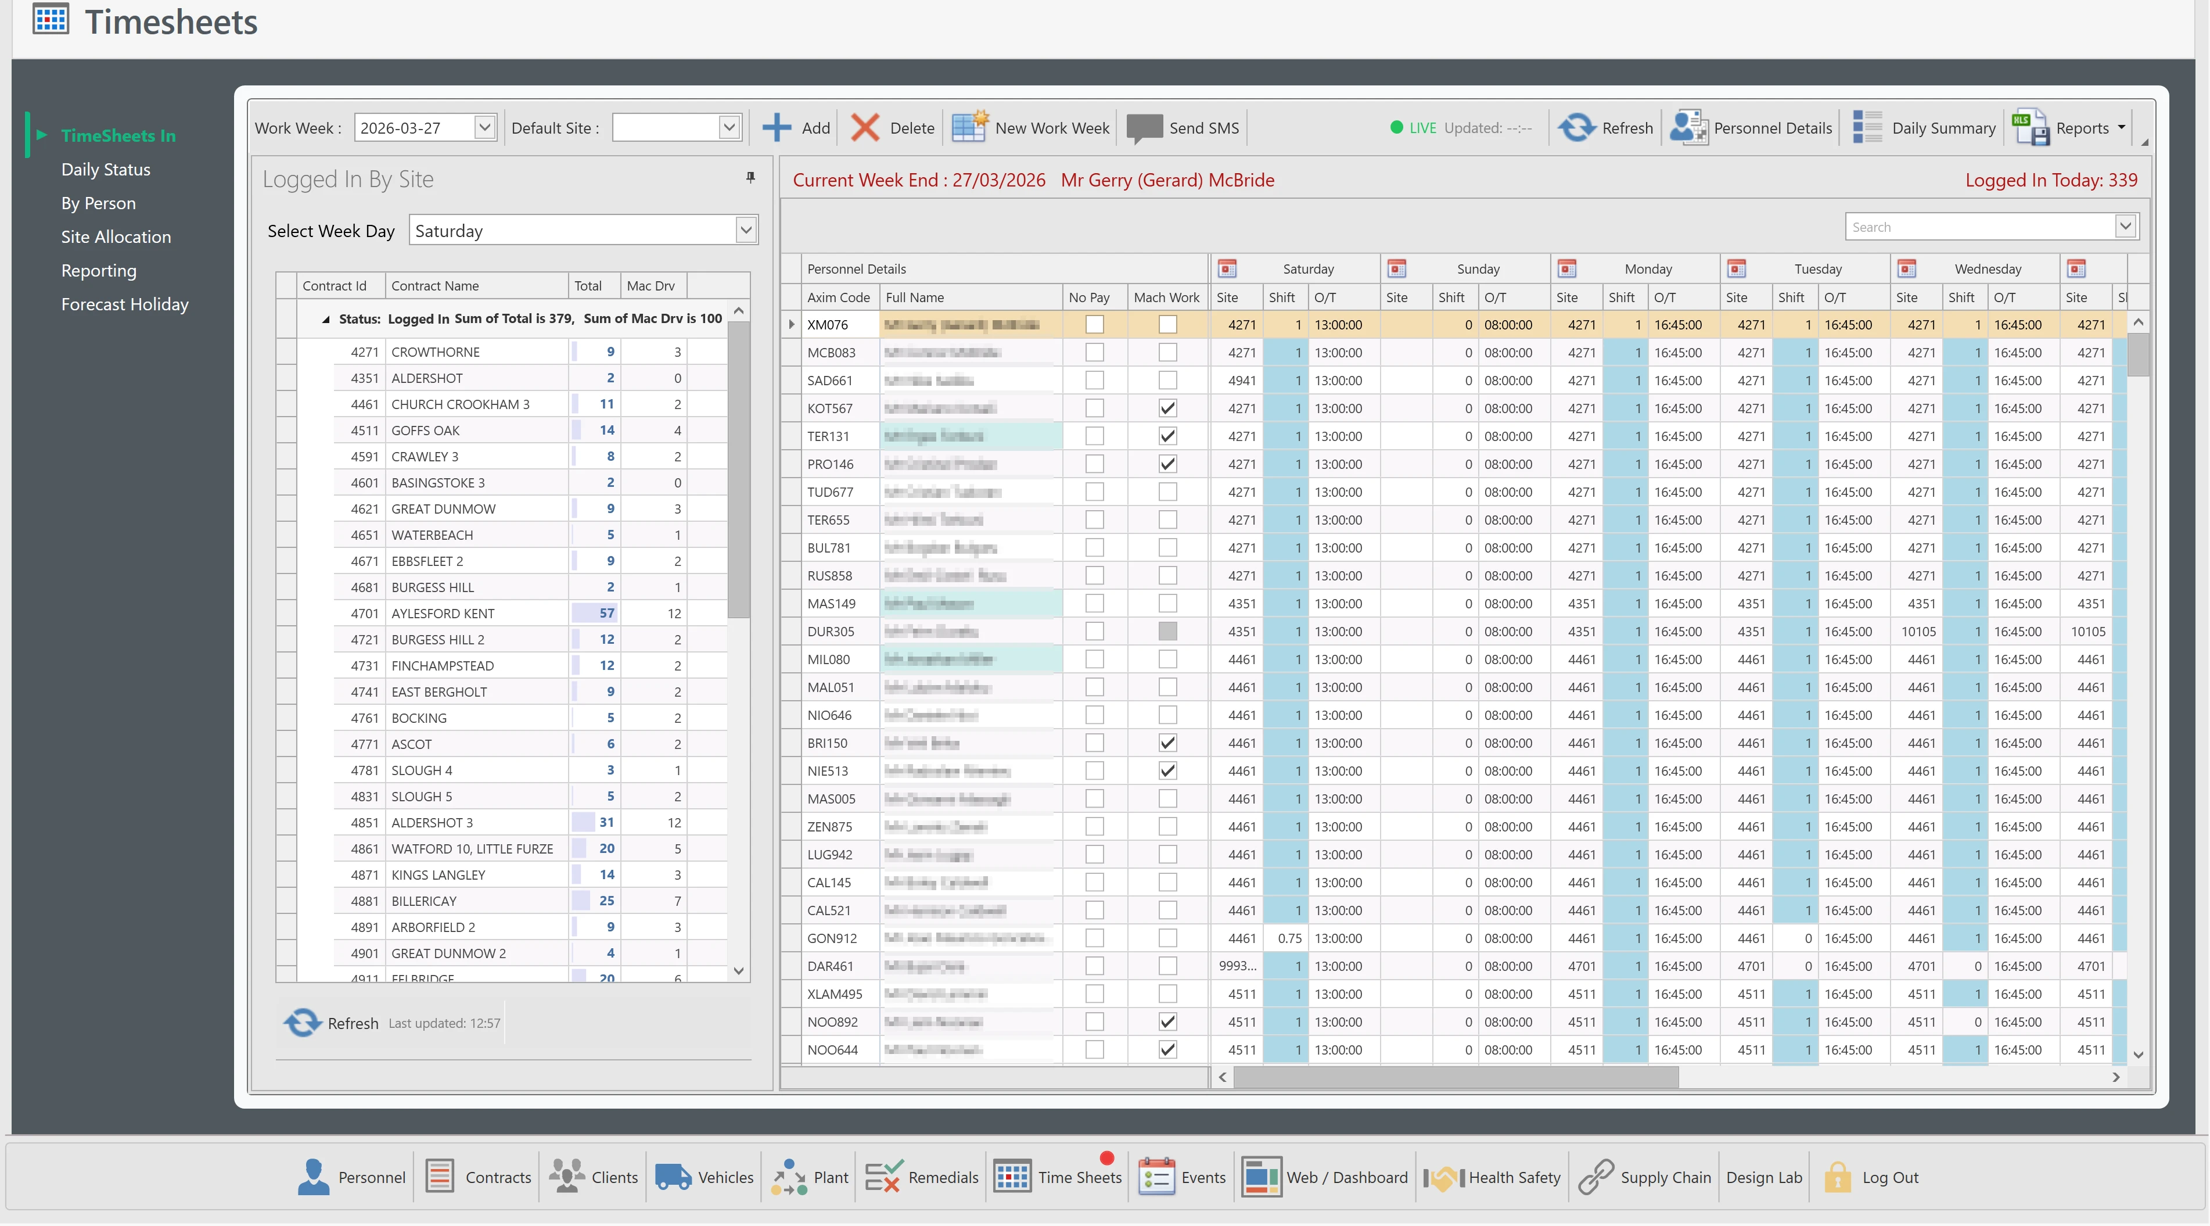
Task: Click the red Delete cross icon
Action: [865, 127]
